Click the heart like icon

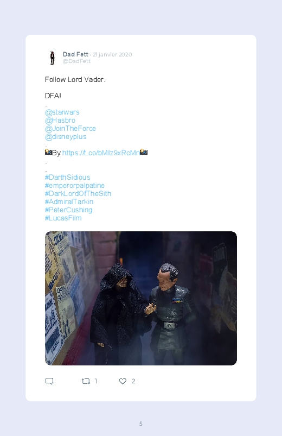pyautogui.click(x=123, y=381)
